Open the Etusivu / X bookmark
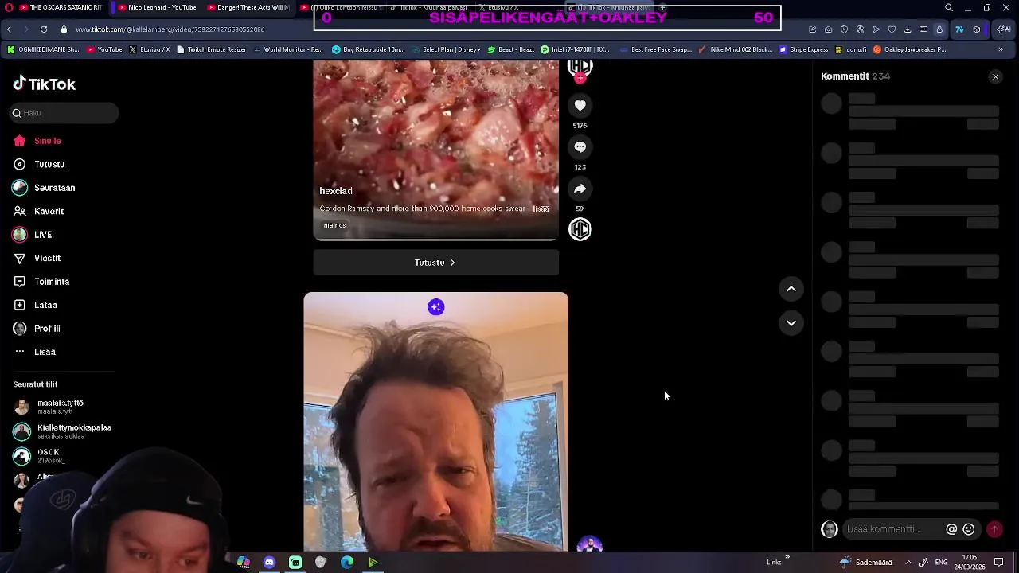The height and width of the screenshot is (573, 1019). pos(149,49)
